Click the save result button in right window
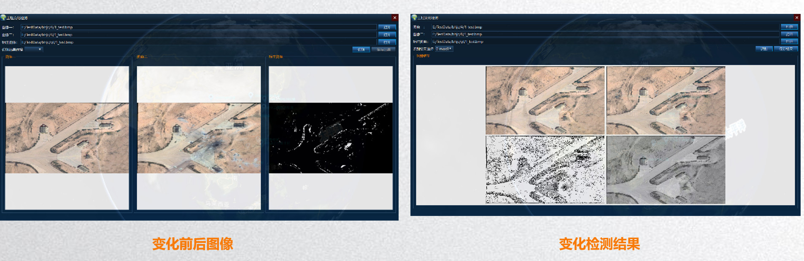This screenshot has height=261, width=804. click(786, 49)
